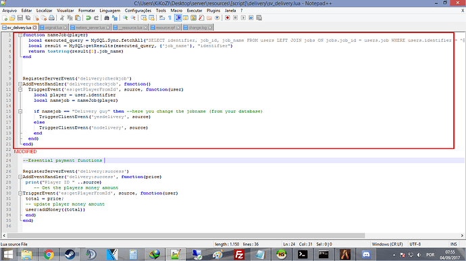Click the Paste clipboard icon
The height and width of the screenshot is (261, 466).
click(x=78, y=18)
